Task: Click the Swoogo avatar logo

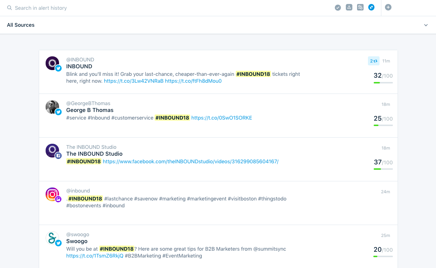Action: click(x=53, y=238)
